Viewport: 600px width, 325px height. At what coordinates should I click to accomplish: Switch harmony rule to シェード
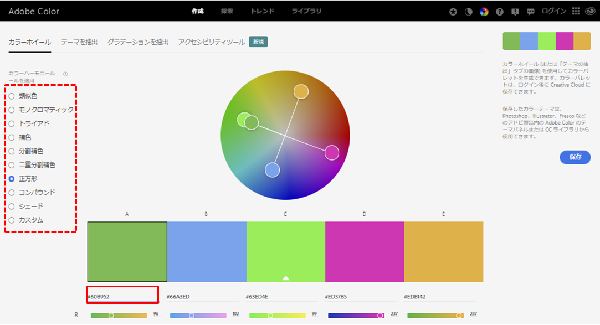tap(12, 207)
